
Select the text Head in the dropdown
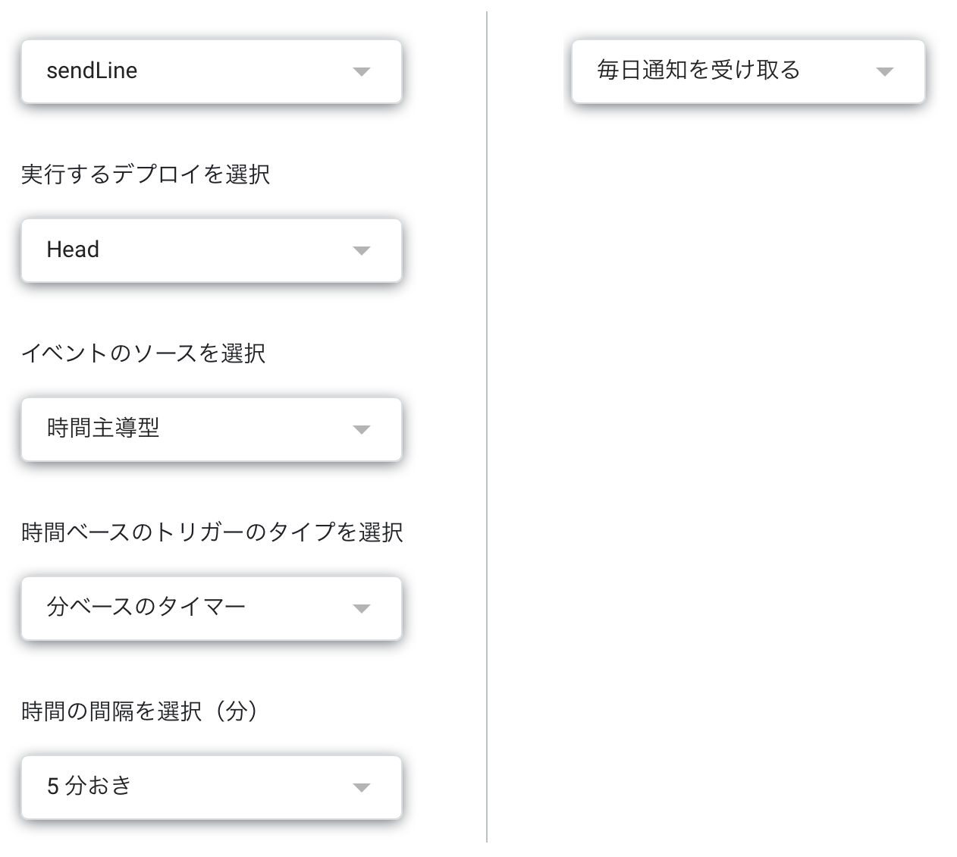(73, 250)
